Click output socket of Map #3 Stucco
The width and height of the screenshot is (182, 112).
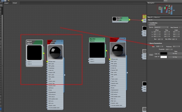point(43,53)
